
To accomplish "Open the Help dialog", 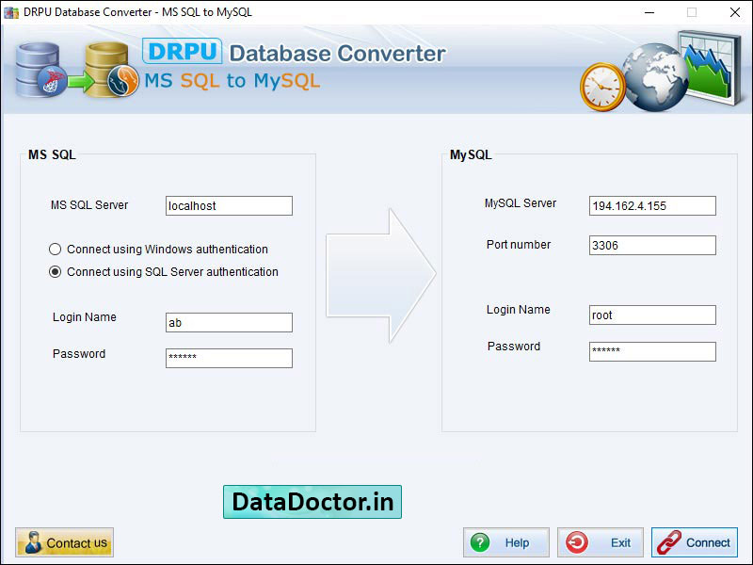I will tap(505, 541).
